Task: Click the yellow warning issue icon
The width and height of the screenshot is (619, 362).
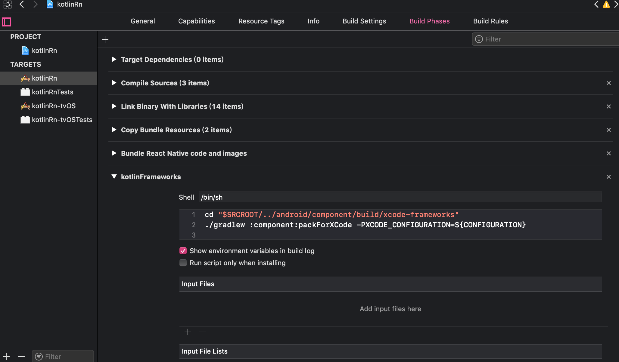Action: (606, 4)
